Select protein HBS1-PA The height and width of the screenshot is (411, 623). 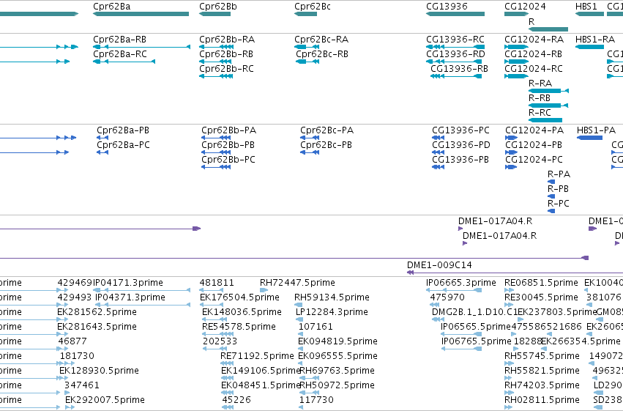tap(589, 138)
